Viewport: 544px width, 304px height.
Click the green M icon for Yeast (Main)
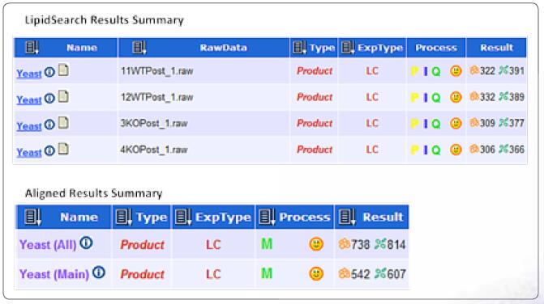click(267, 274)
